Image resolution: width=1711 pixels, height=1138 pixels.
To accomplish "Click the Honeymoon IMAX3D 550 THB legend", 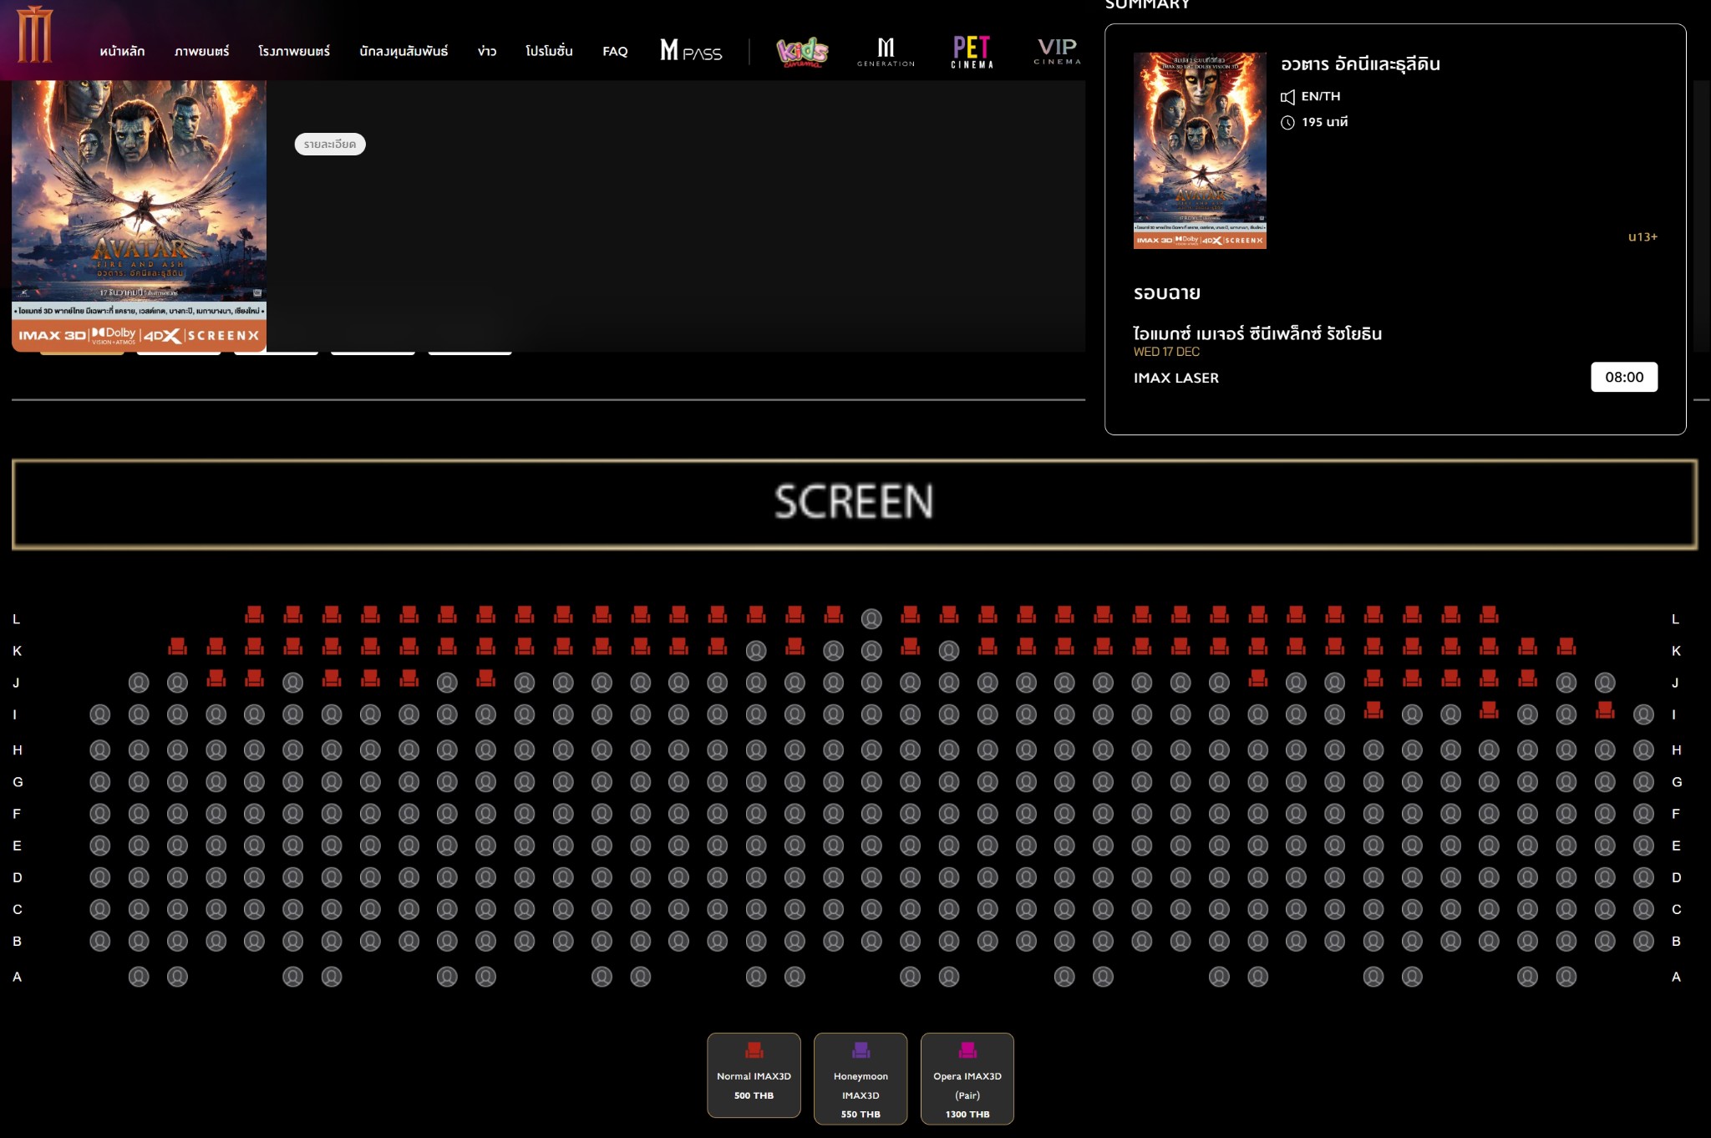I will pos(861,1079).
